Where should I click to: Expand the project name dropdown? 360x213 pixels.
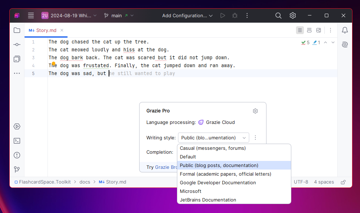tap(69, 15)
